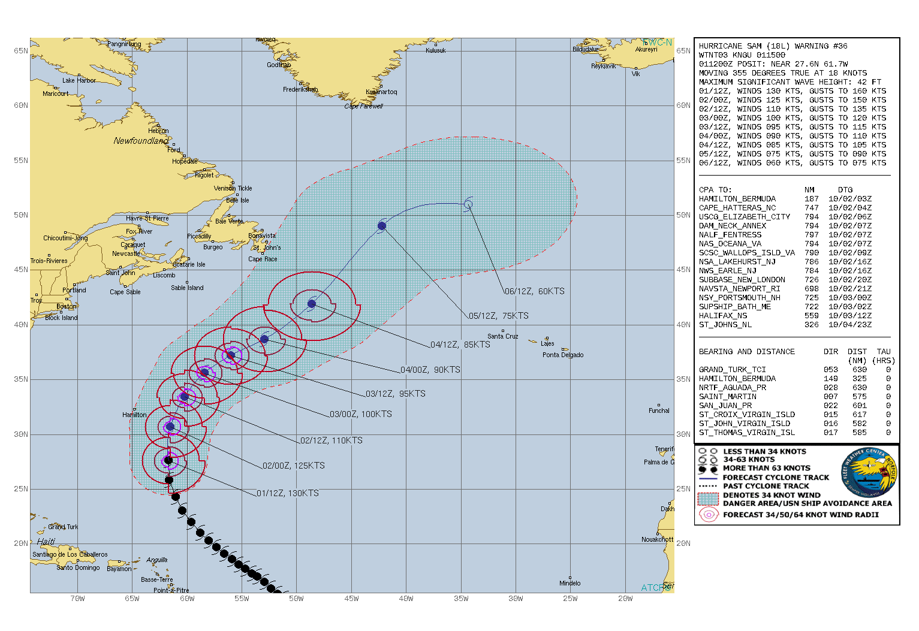Screen dimensions: 919x631
Task: Click the 'Santo Domingo' map label
Action: (79, 567)
